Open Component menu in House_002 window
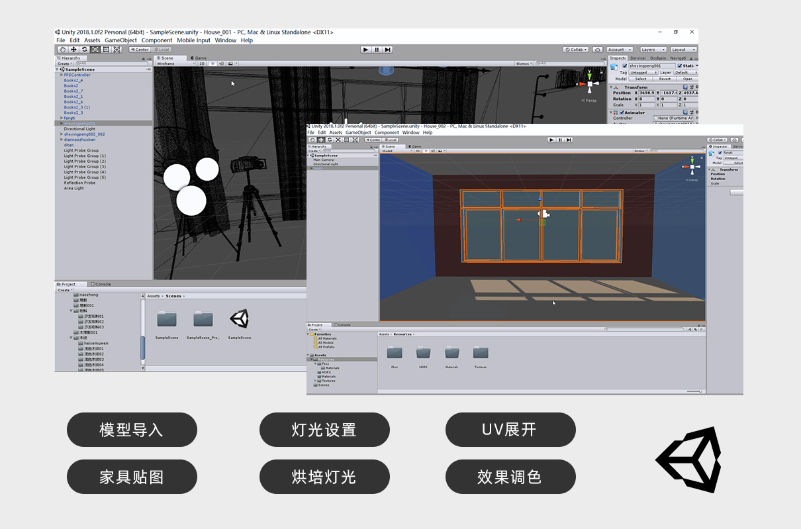Image resolution: width=801 pixels, height=529 pixels. (387, 132)
